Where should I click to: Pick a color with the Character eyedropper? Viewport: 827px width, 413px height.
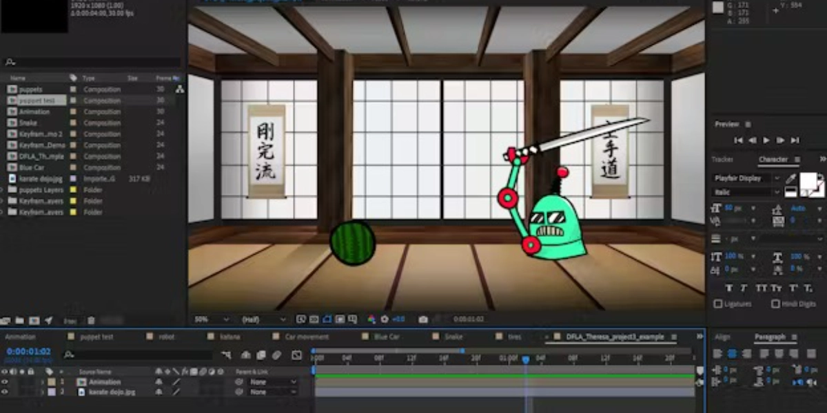tap(791, 178)
